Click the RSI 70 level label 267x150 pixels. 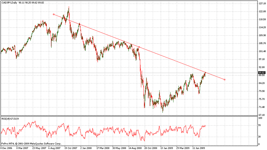pos(260,125)
